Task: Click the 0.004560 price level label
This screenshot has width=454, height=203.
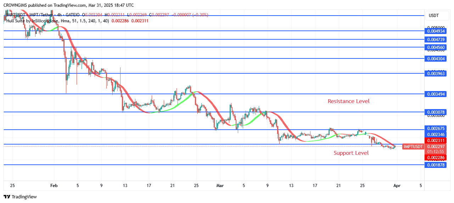Action: pos(436,47)
